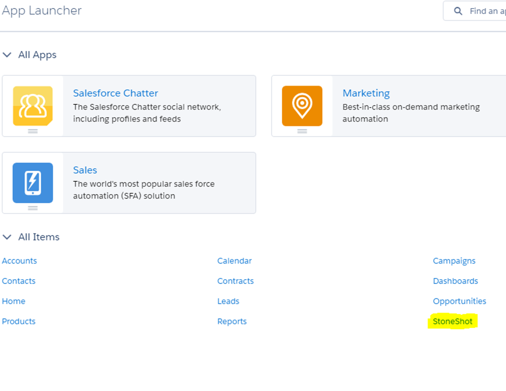
Task: Click the blue Sales app icon
Action: [x=33, y=183]
